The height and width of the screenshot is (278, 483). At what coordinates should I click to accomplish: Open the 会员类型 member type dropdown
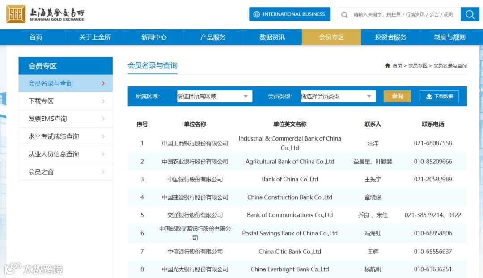pyautogui.click(x=338, y=96)
